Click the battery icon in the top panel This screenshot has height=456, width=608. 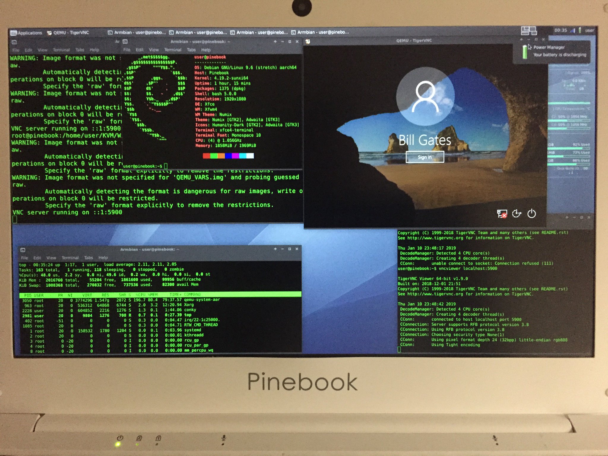(579, 31)
